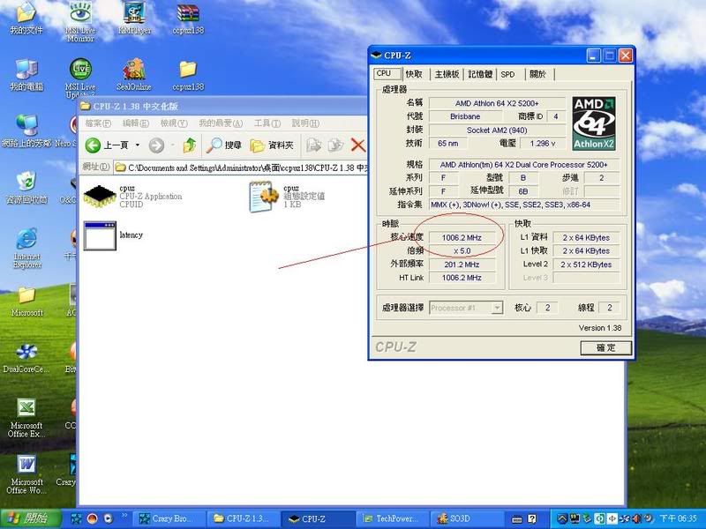Click the Explorer address bar path field
Image resolution: width=706 pixels, height=529 pixels.
[x=238, y=167]
